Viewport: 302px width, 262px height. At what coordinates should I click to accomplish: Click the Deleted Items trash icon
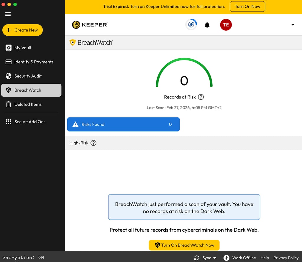click(x=9, y=104)
